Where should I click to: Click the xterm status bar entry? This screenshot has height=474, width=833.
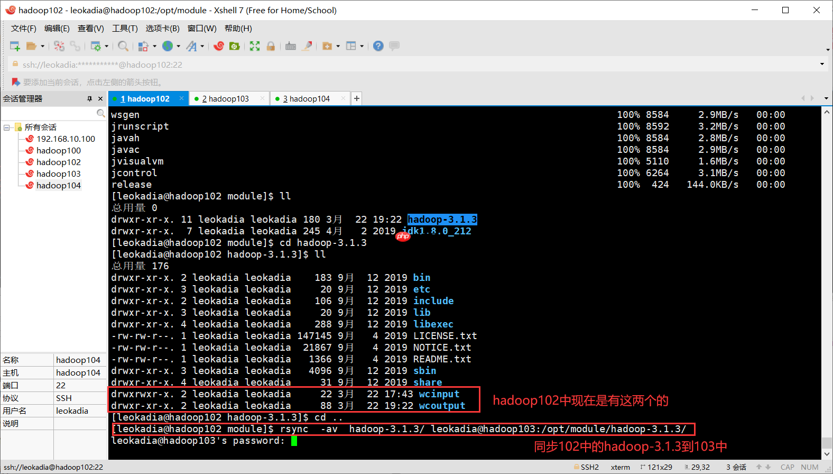(x=621, y=467)
